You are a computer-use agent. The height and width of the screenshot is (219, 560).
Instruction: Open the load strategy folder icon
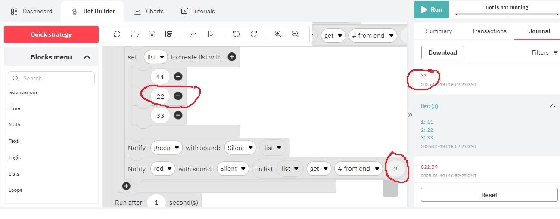(134, 34)
